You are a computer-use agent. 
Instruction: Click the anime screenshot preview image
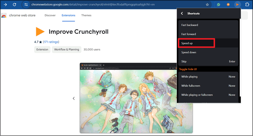[x=136, y=98]
